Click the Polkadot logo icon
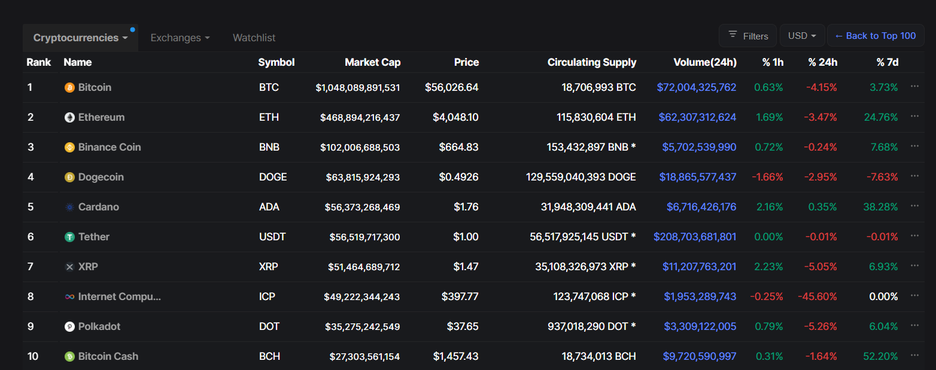The height and width of the screenshot is (370, 936). (x=69, y=326)
